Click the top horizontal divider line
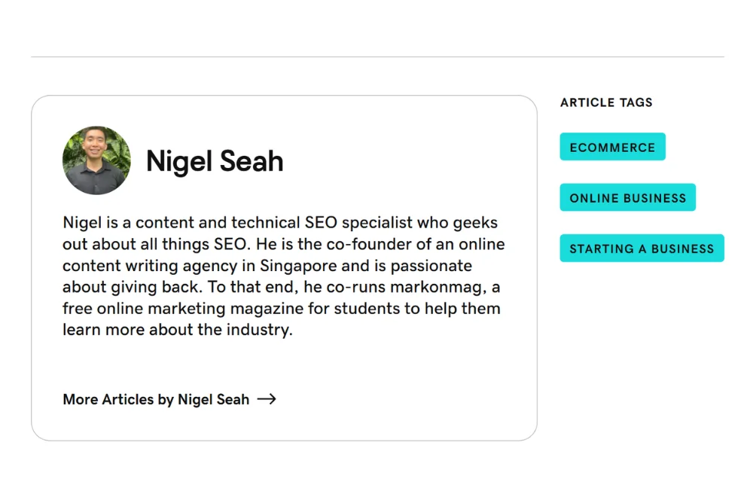753x482 pixels. coord(376,55)
